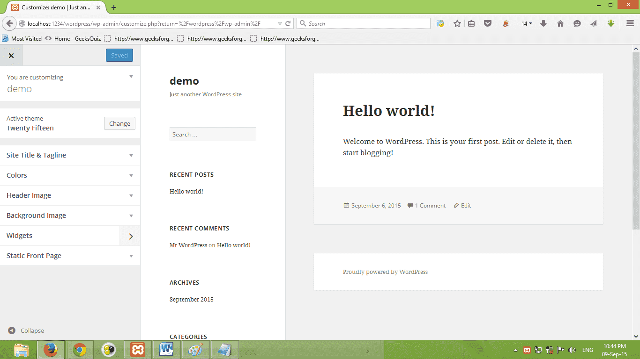Image resolution: width=640 pixels, height=359 pixels.
Task: Click the volume speaker tray icon
Action: tap(572, 350)
